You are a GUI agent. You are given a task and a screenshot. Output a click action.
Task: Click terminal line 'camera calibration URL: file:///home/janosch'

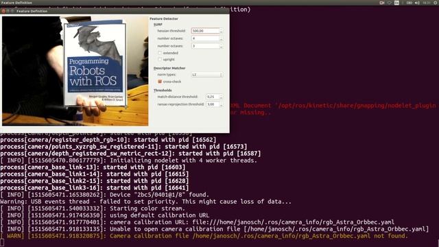[197, 222]
